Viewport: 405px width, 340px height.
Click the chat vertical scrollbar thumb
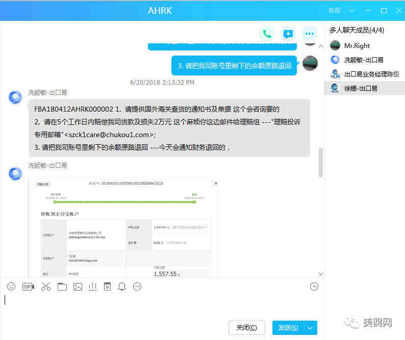320,163
